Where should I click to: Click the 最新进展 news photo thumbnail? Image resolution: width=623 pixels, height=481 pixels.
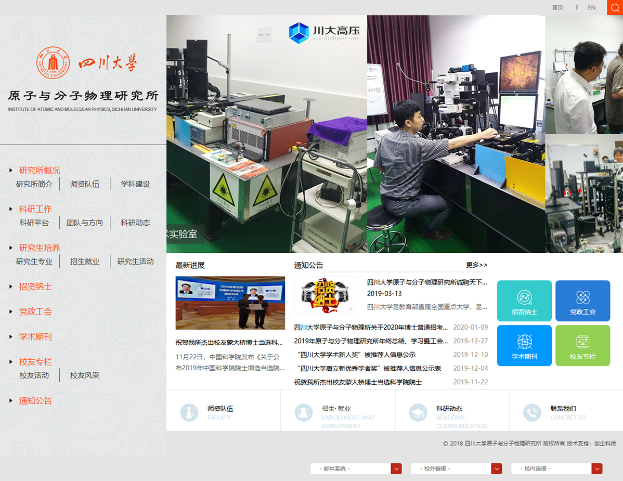(230, 303)
